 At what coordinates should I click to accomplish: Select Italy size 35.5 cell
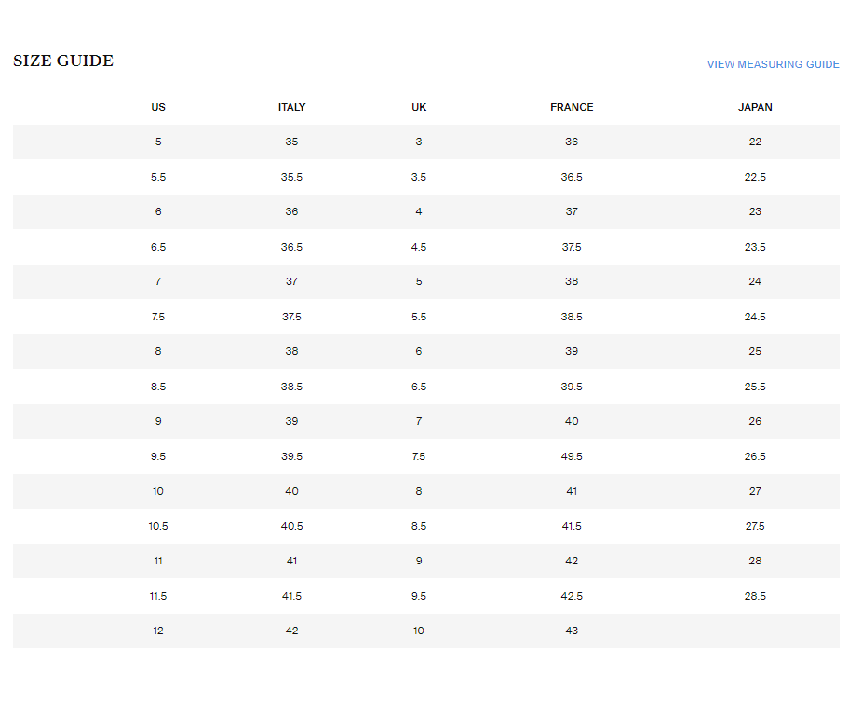[x=291, y=177]
